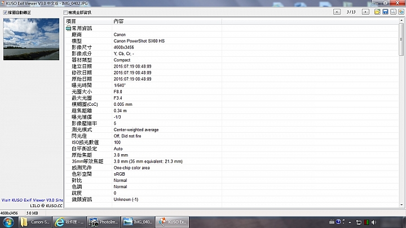Select the 銳度 row label
The image size is (406, 228).
pyautogui.click(x=77, y=193)
